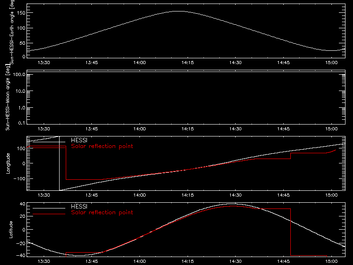The image size is (353, 265).
Task: Click 15:00 time label under Latitude plot
Action: 331,261
